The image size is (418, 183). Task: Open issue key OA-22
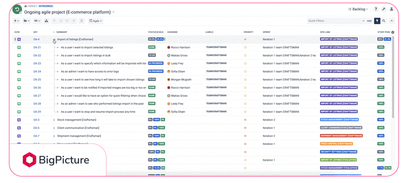(x=37, y=56)
